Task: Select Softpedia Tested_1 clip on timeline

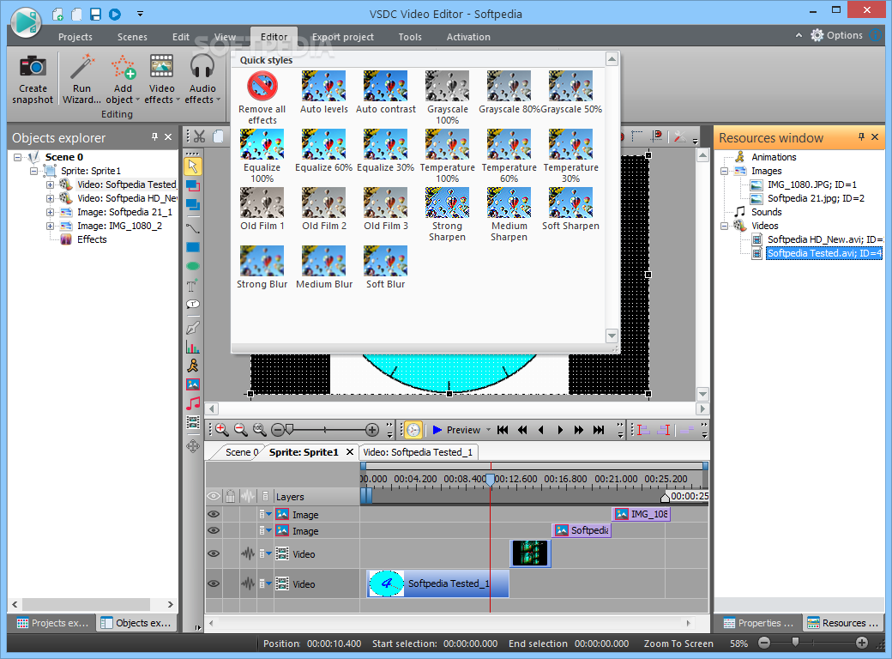Action: (438, 583)
